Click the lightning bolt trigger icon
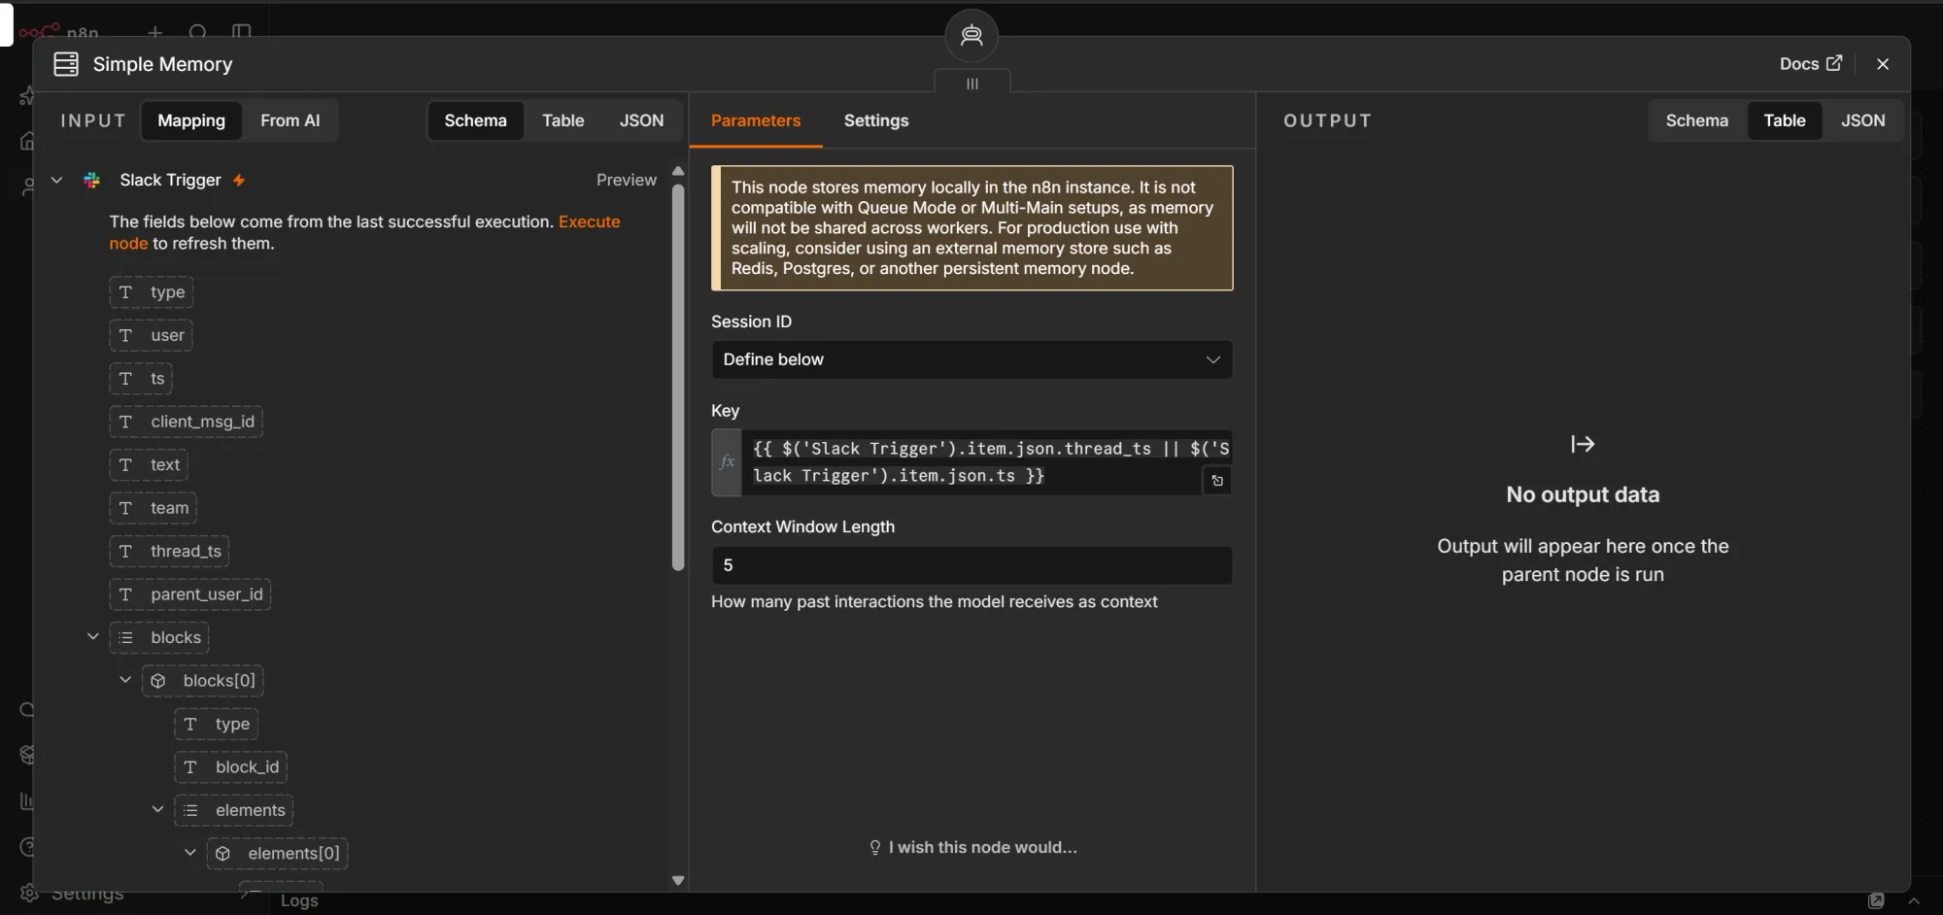This screenshot has height=915, width=1943. click(239, 180)
